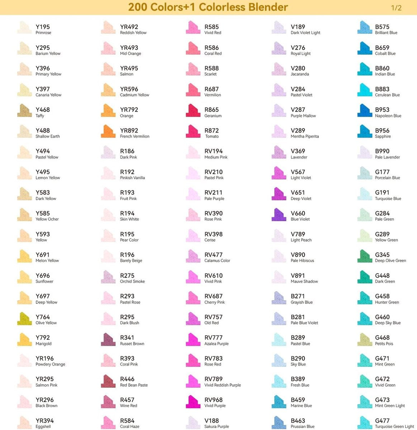Click the RV968 Vivid Purple swatch
417x430 pixels.
click(x=193, y=401)
